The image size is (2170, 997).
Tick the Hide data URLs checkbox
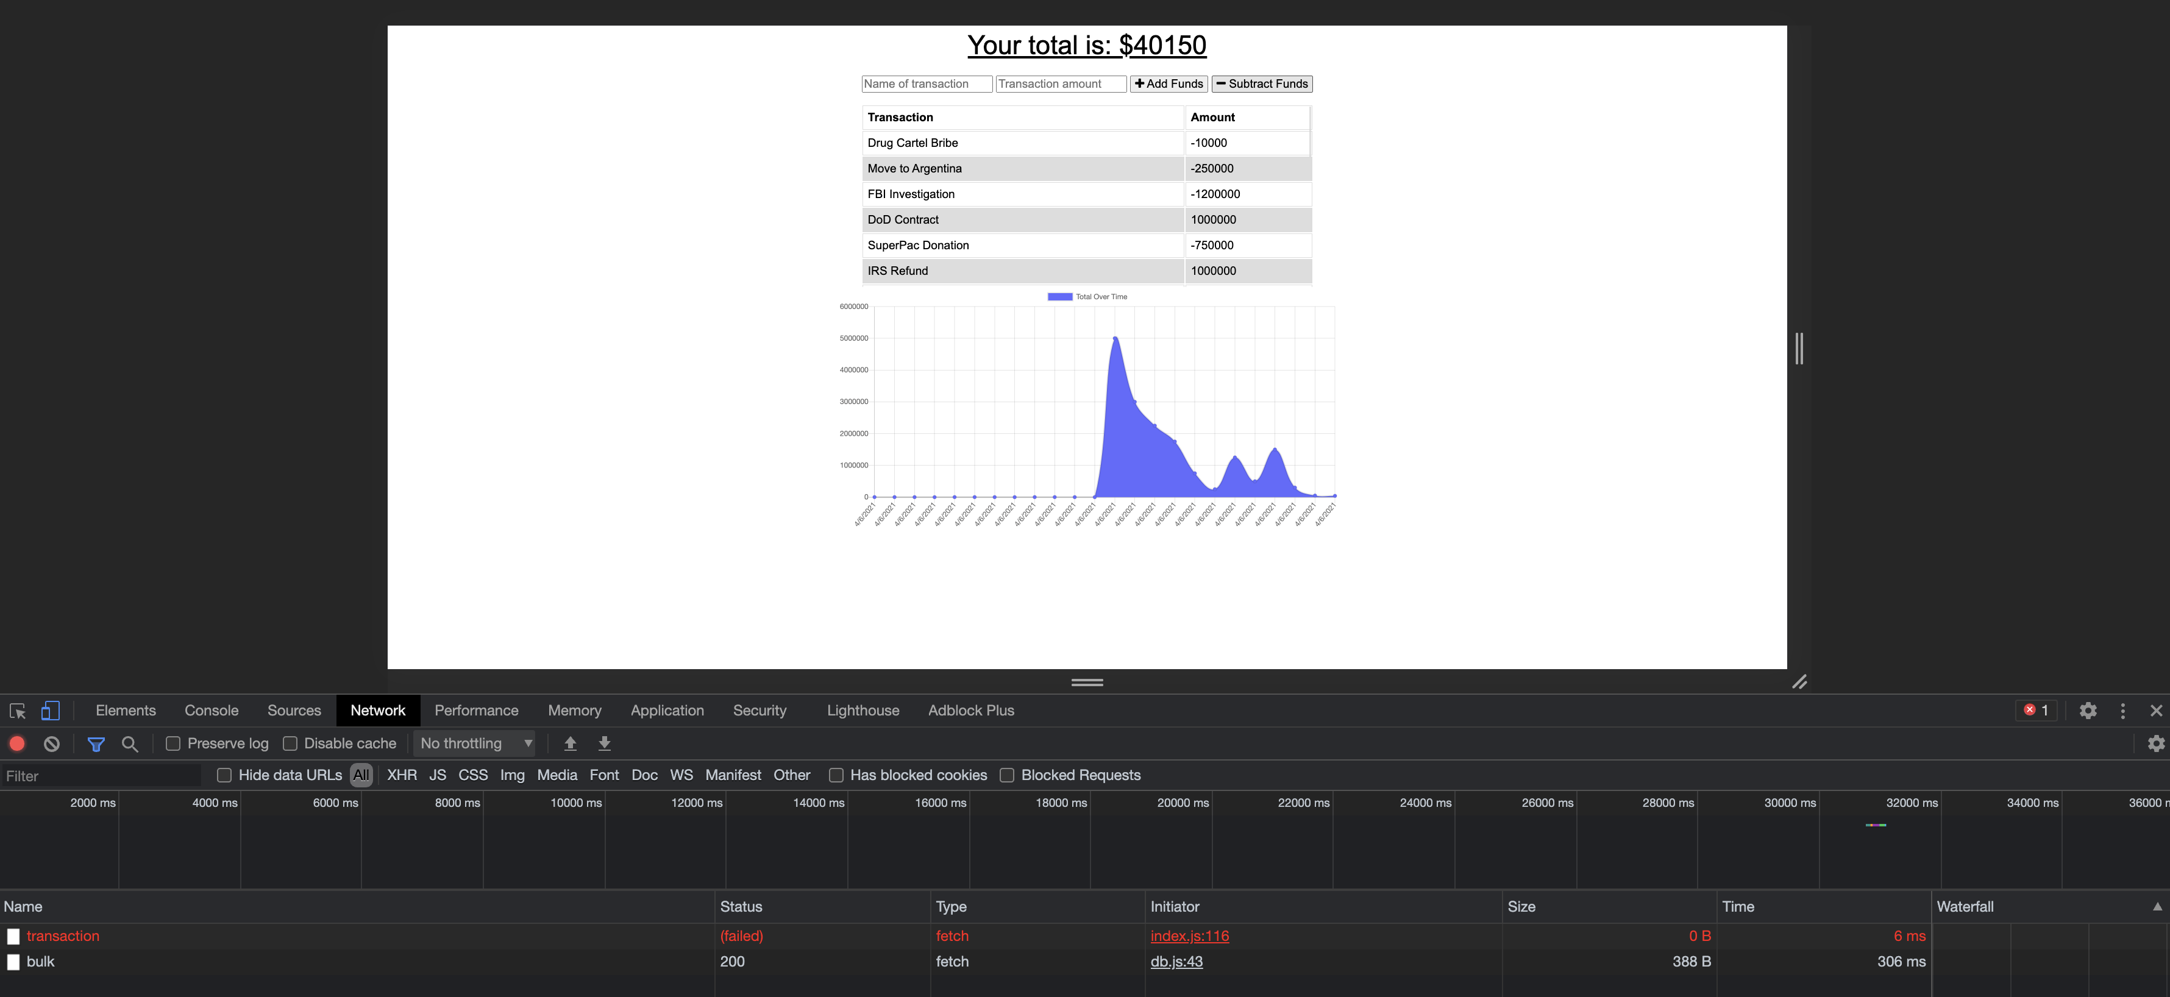[224, 775]
